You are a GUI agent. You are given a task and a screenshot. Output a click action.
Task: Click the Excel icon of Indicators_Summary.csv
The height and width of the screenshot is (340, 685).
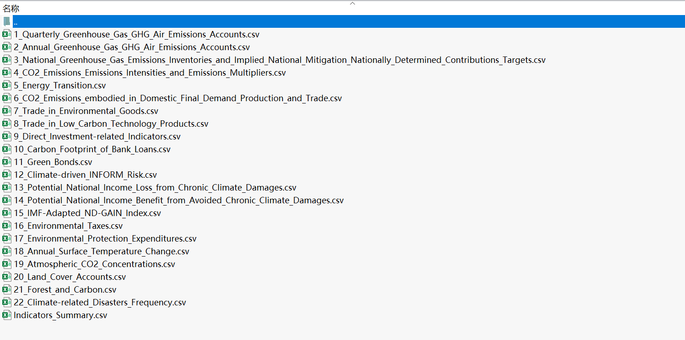click(x=7, y=315)
